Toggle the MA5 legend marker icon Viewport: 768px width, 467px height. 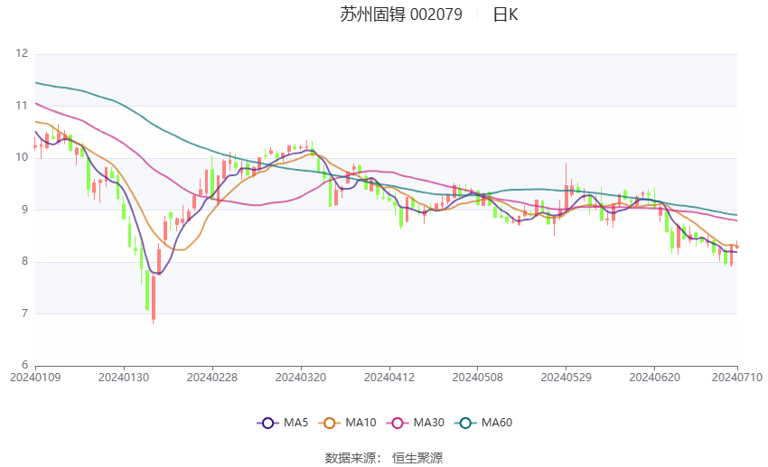coord(267,423)
